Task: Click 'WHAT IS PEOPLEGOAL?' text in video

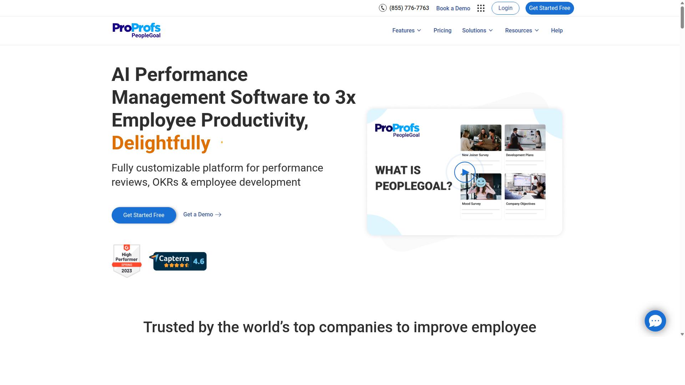Action: click(413, 178)
